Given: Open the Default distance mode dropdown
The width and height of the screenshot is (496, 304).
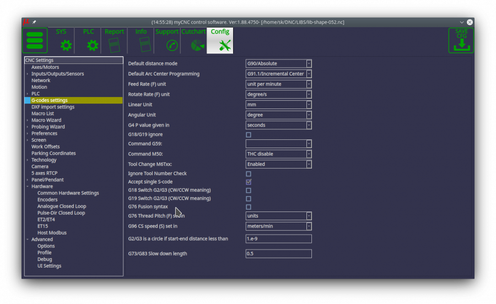Looking at the screenshot, I should coord(278,64).
